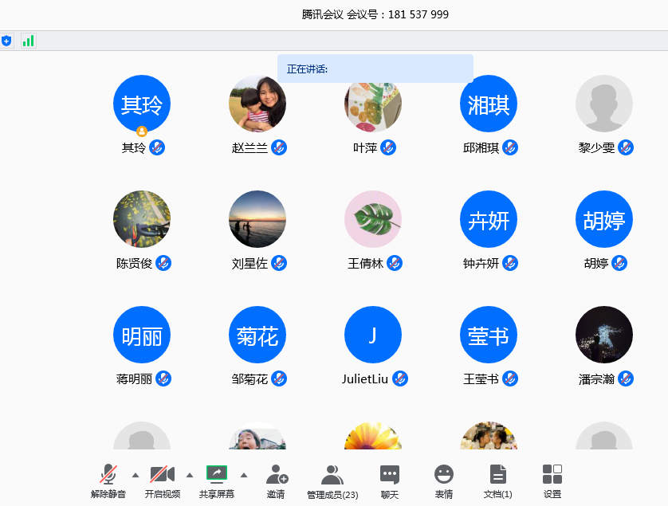Viewport: 668px width, 506px height.
Task: Open 管理成员(23) member management
Action: (x=332, y=481)
